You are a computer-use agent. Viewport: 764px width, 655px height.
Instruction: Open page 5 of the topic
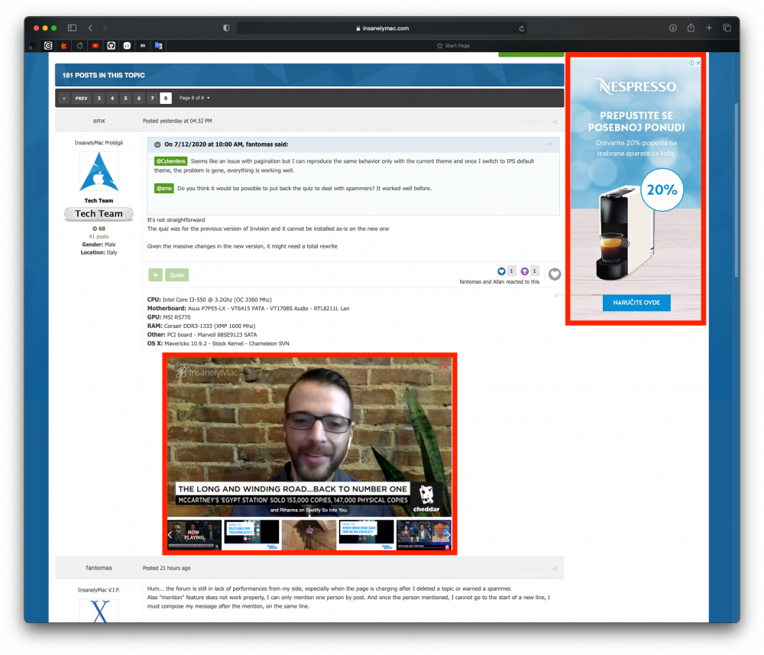tap(126, 99)
